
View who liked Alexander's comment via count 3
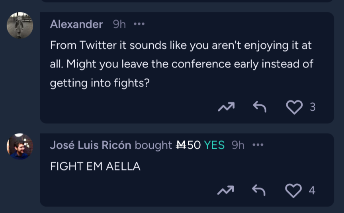313,107
